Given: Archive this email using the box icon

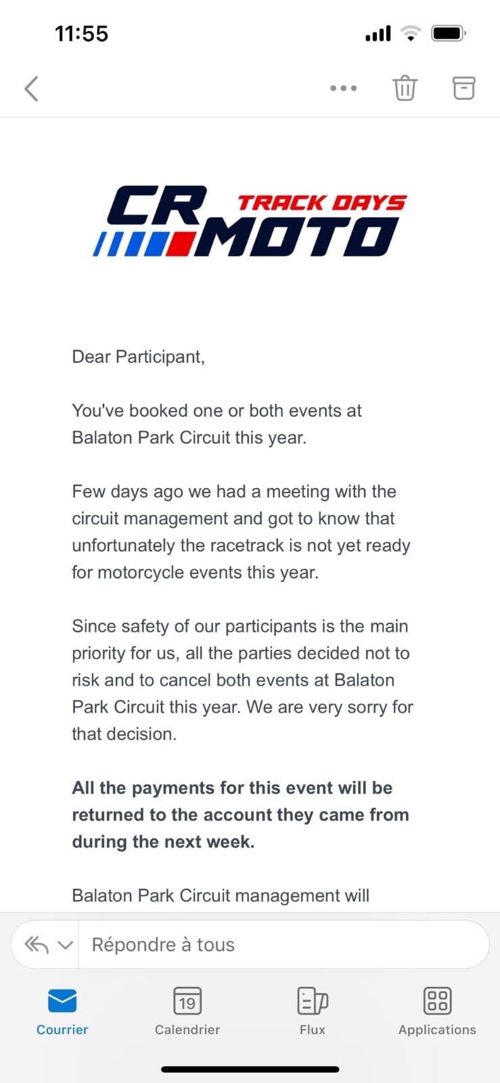Looking at the screenshot, I should [463, 88].
